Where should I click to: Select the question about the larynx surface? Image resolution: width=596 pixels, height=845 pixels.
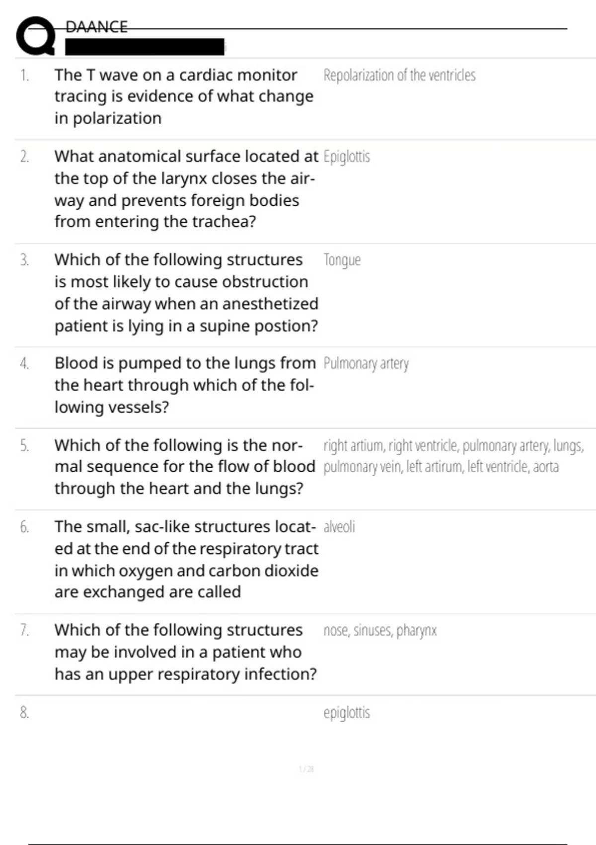186,189
